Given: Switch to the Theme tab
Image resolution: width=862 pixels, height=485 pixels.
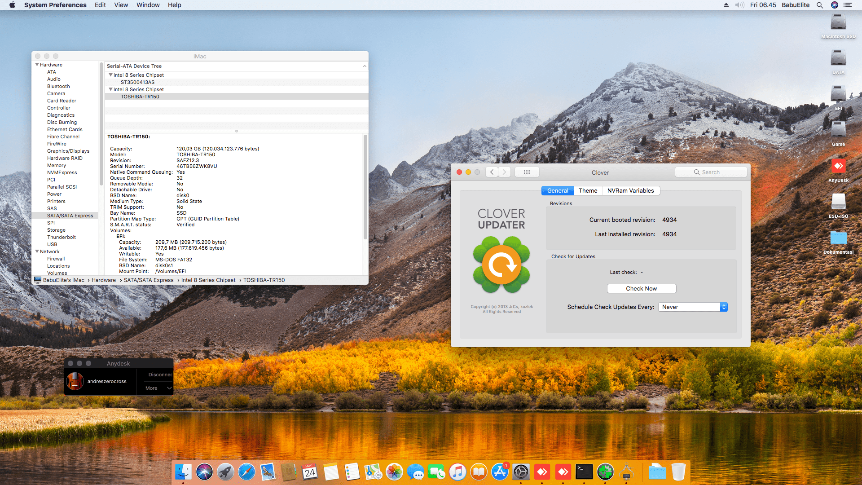Looking at the screenshot, I should [588, 190].
